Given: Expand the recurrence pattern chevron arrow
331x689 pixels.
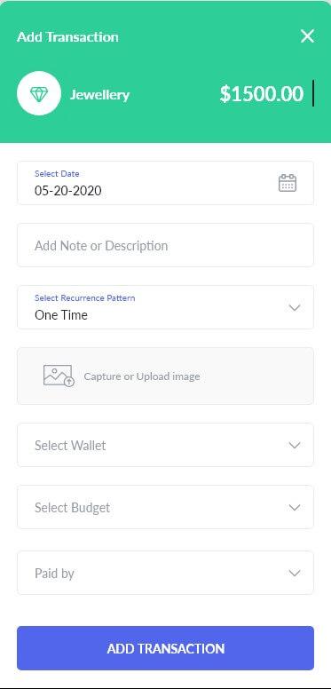Looking at the screenshot, I should pyautogui.click(x=295, y=307).
